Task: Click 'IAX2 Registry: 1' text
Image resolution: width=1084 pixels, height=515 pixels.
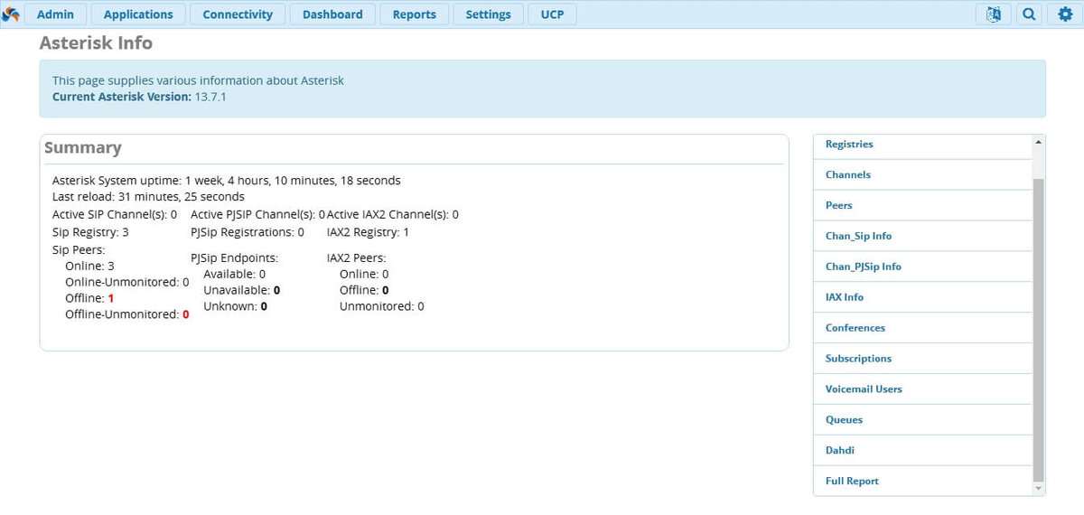Action: coord(368,232)
